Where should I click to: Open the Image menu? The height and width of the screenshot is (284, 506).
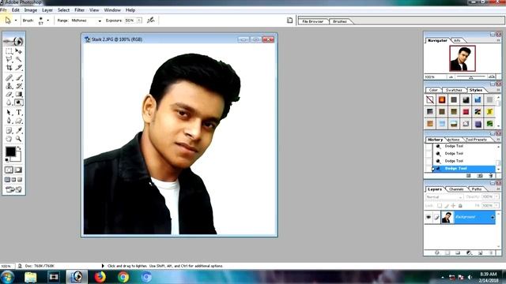tap(31, 10)
